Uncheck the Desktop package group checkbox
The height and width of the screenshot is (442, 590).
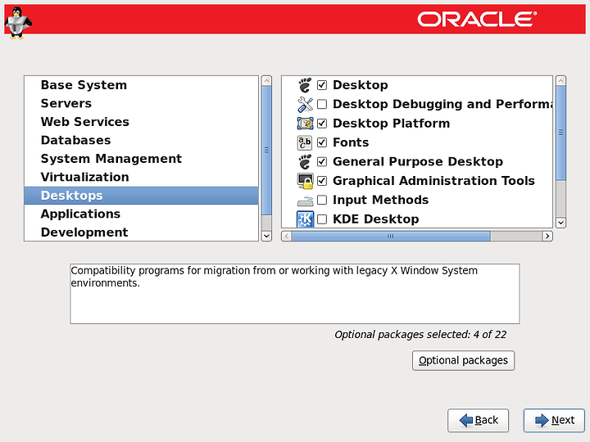coord(322,85)
